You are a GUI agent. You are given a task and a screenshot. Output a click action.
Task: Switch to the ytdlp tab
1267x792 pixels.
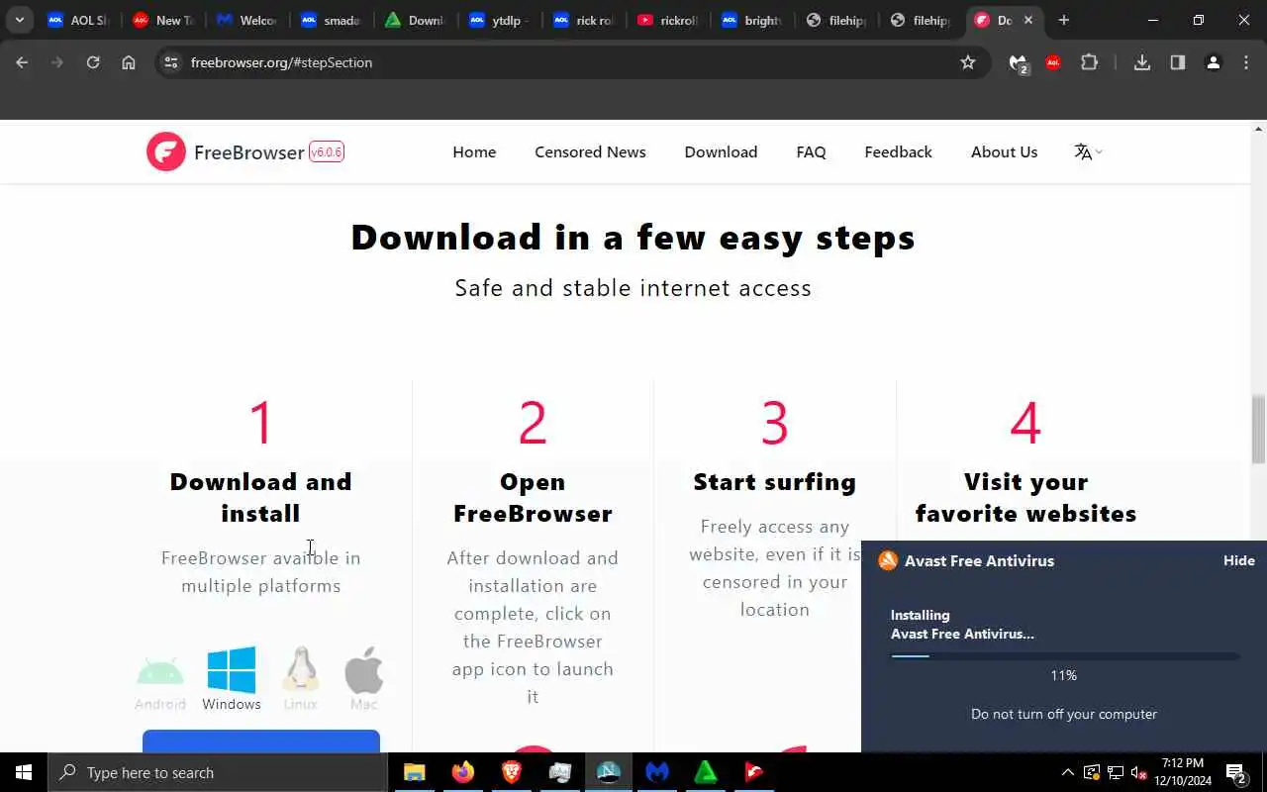(500, 20)
